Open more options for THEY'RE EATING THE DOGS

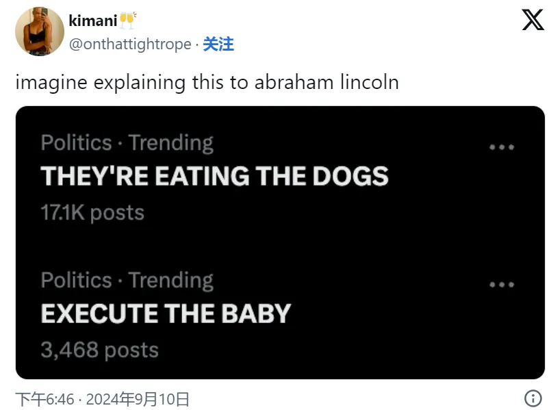502,147
